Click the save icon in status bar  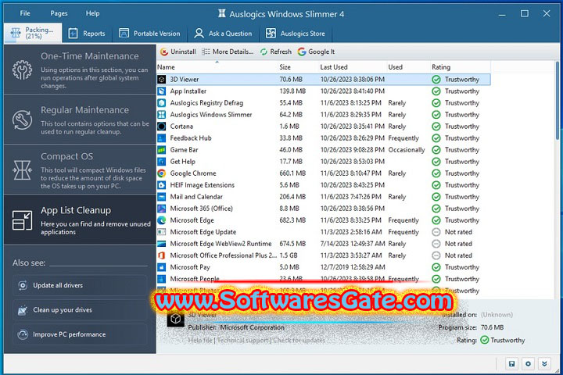click(x=511, y=364)
